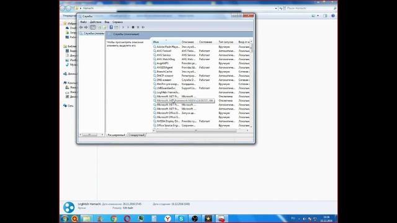This screenshot has height=223, width=397.
Task: Open the Справка menu
Action: 117,22
